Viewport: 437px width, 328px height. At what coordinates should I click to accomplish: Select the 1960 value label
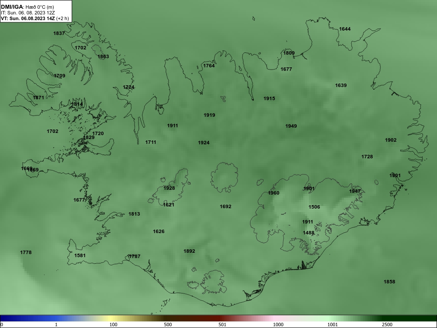[274, 193]
